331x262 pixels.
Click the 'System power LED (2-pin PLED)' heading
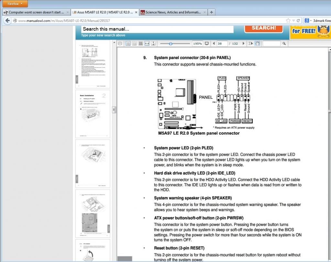coord(184,148)
